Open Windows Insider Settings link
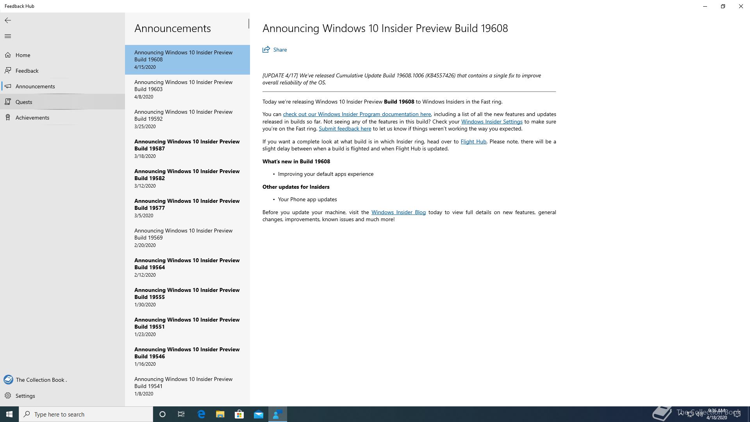This screenshot has width=750, height=422. (x=491, y=122)
